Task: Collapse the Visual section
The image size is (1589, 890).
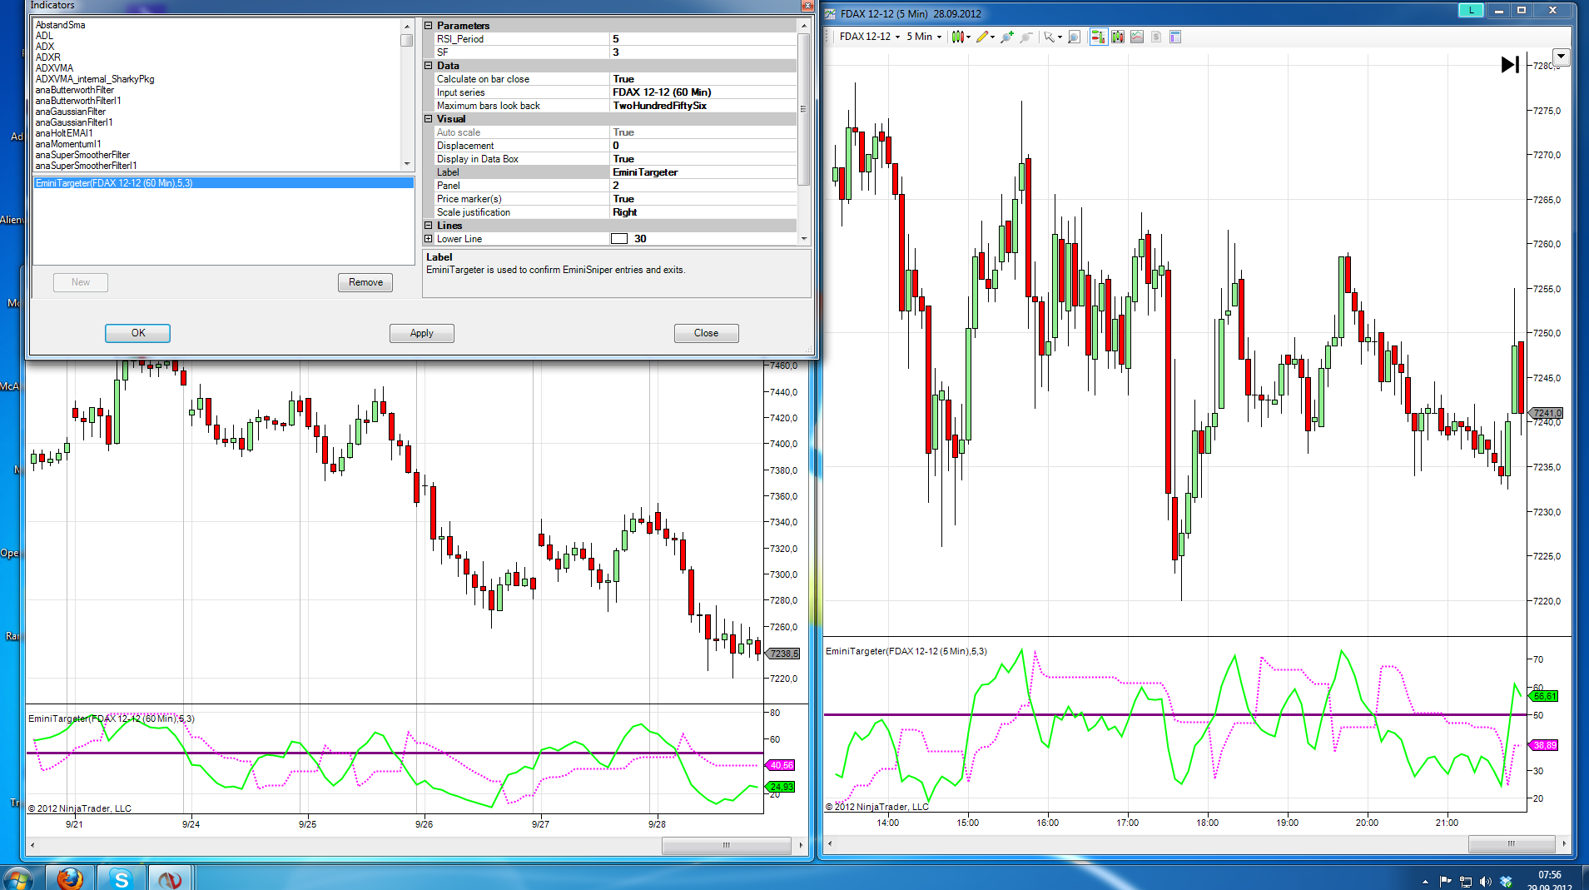Action: [x=429, y=119]
